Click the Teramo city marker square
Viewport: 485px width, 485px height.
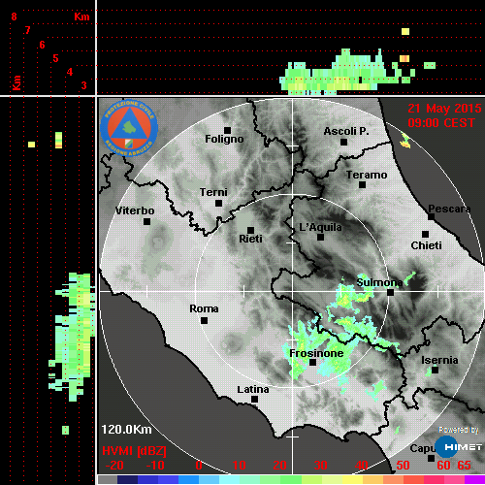coord(363,185)
